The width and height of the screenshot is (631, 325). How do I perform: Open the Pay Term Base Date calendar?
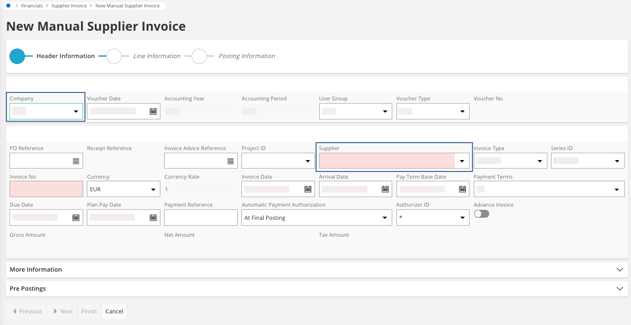point(462,189)
